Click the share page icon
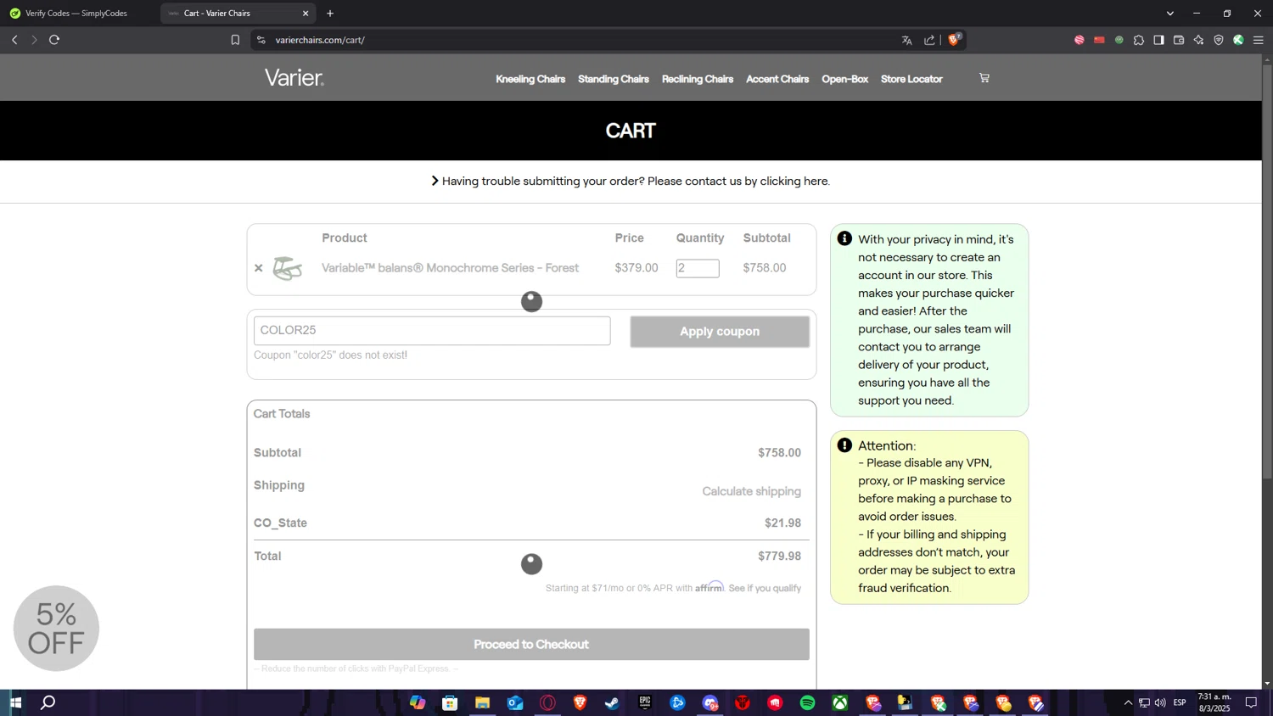Image resolution: width=1273 pixels, height=716 pixels. tap(929, 40)
